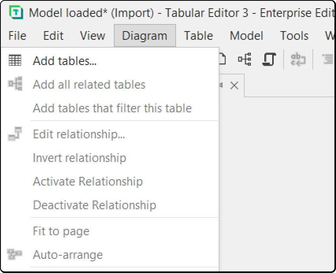
Task: Click the Tabular Editor app logo
Action: coord(16,13)
